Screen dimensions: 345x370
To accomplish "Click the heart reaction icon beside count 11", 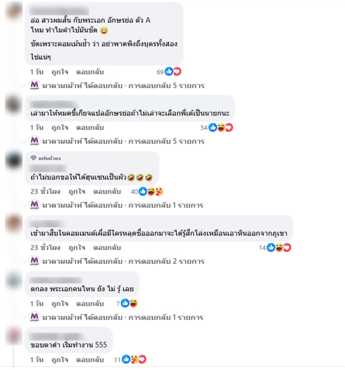I will pyautogui.click(x=142, y=359).
